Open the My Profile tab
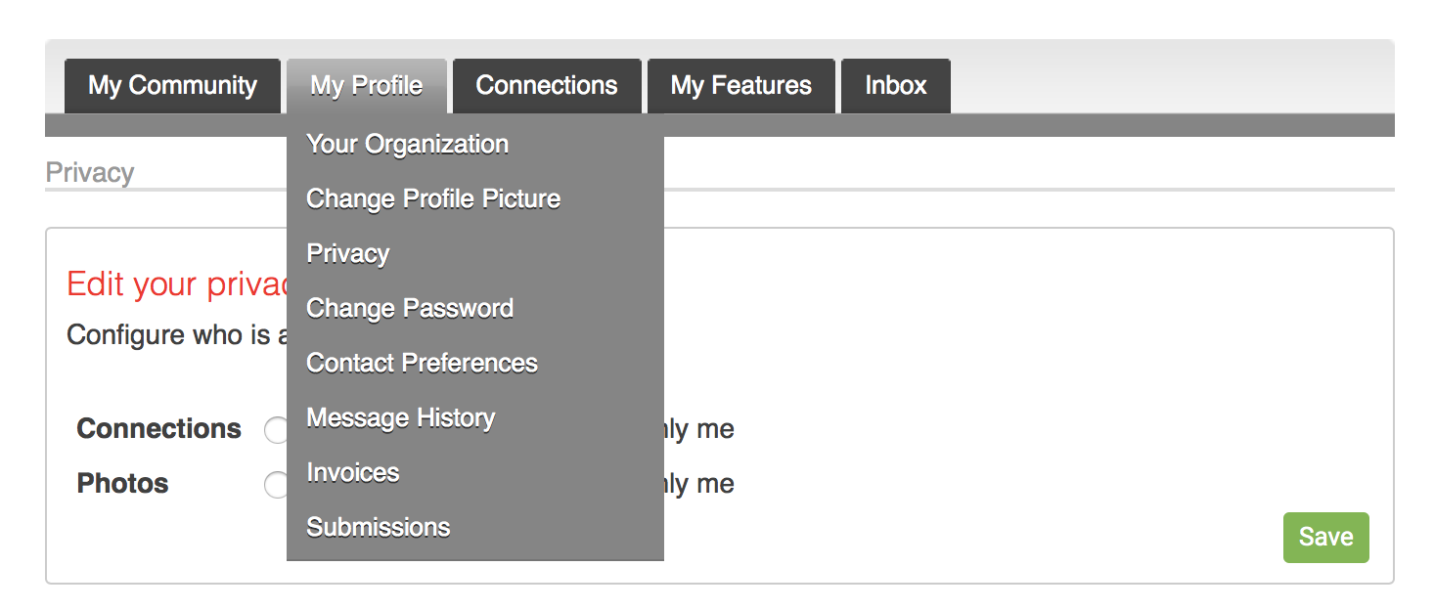 367,86
